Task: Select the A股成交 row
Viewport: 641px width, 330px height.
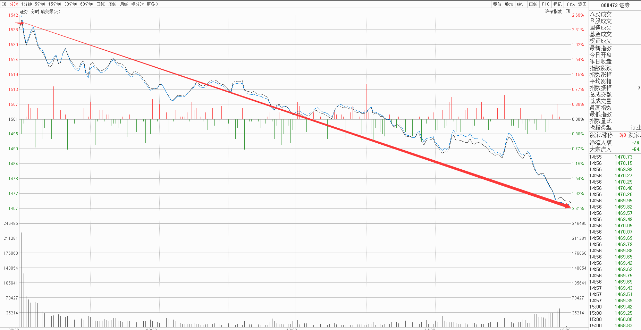Action: [600, 14]
